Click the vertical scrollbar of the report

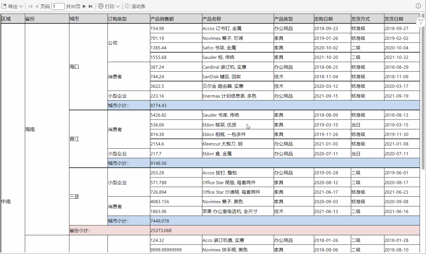(x=424, y=91)
